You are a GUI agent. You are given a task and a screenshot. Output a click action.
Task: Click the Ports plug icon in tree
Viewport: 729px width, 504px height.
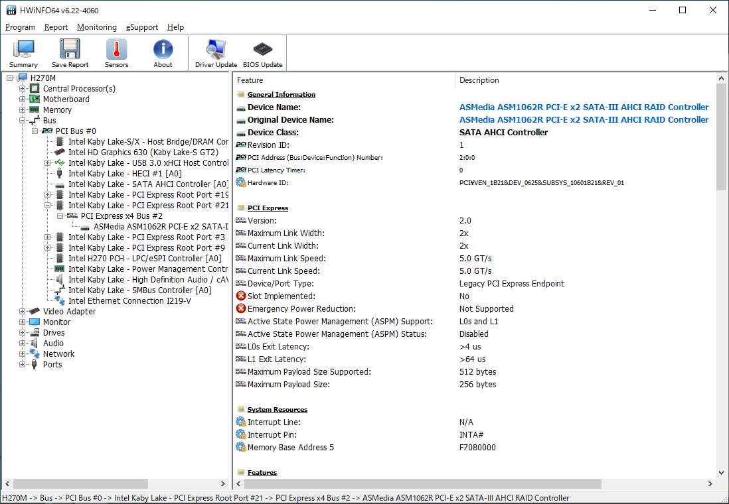point(35,365)
